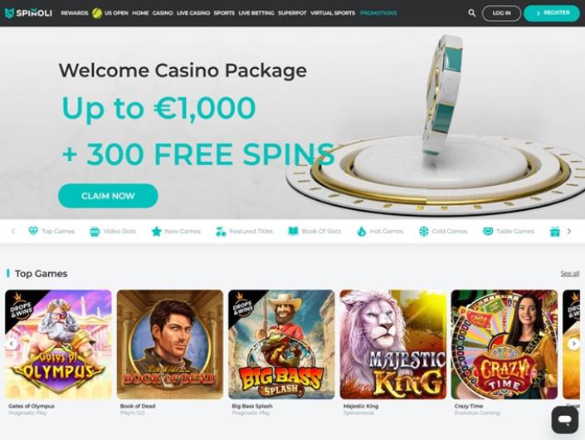Open the Book of Dead thumbnail
The height and width of the screenshot is (440, 585).
pyautogui.click(x=170, y=345)
